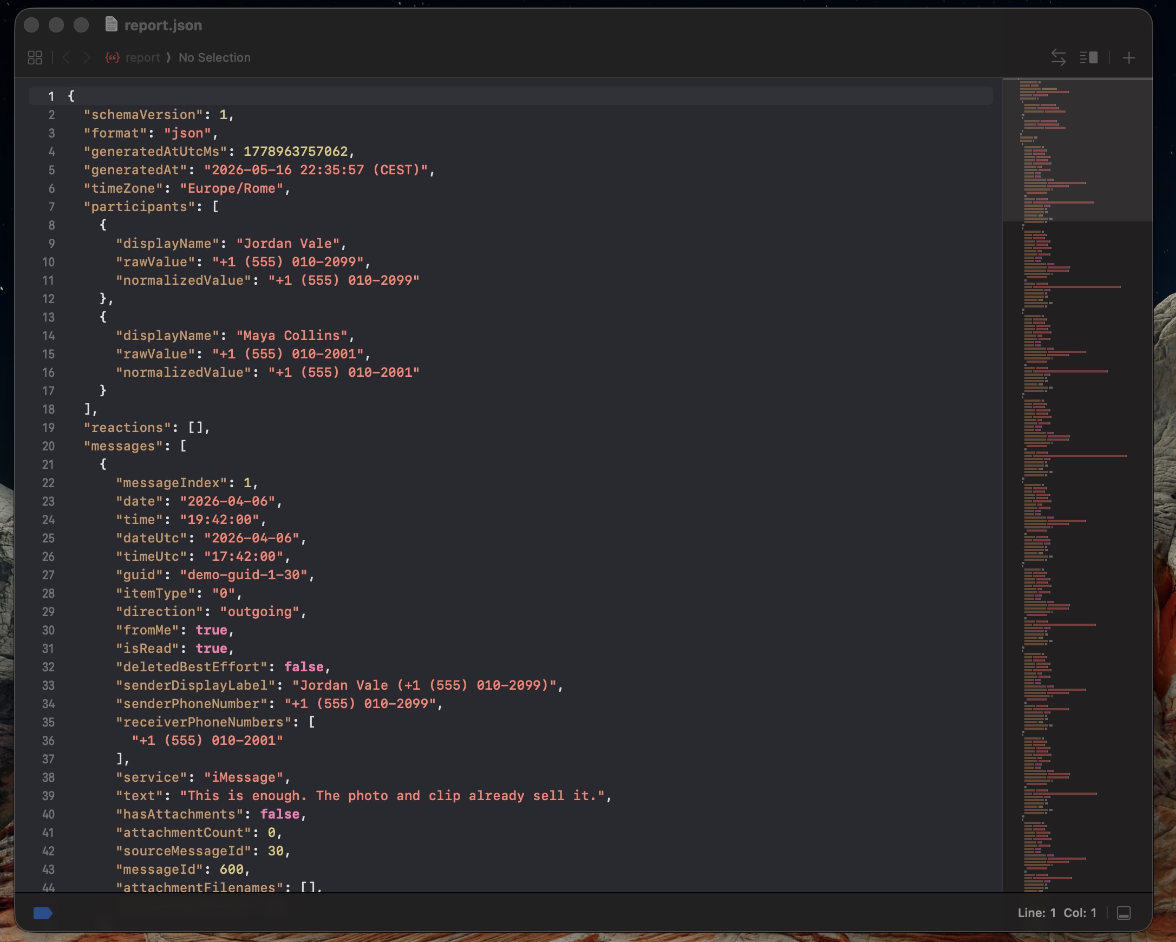Click the "2026-05-16 22:35:57 (CEST)" string
The height and width of the screenshot is (942, 1176).
(316, 169)
